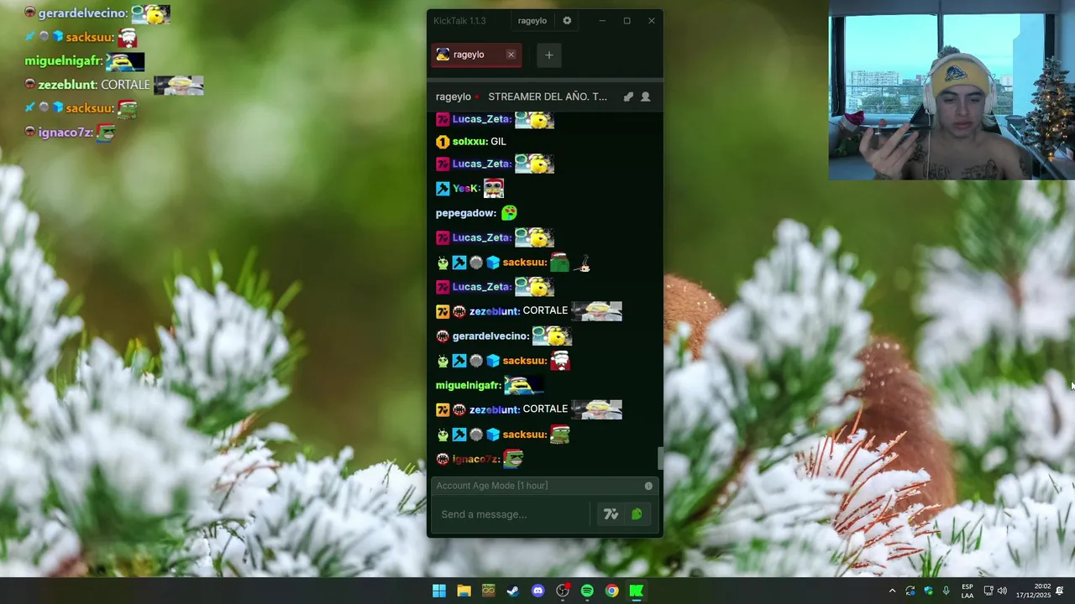Image resolution: width=1075 pixels, height=604 pixels.
Task: Click the KickTalk taskbar icon
Action: (x=637, y=591)
